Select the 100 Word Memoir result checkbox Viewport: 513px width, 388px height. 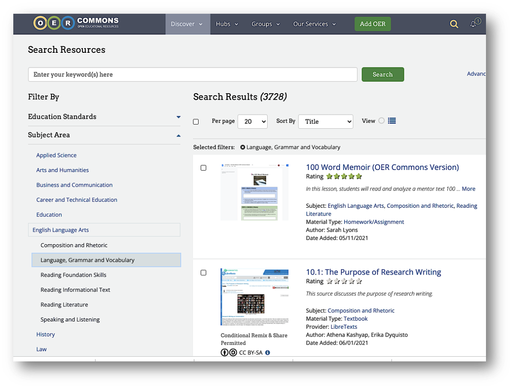(203, 168)
